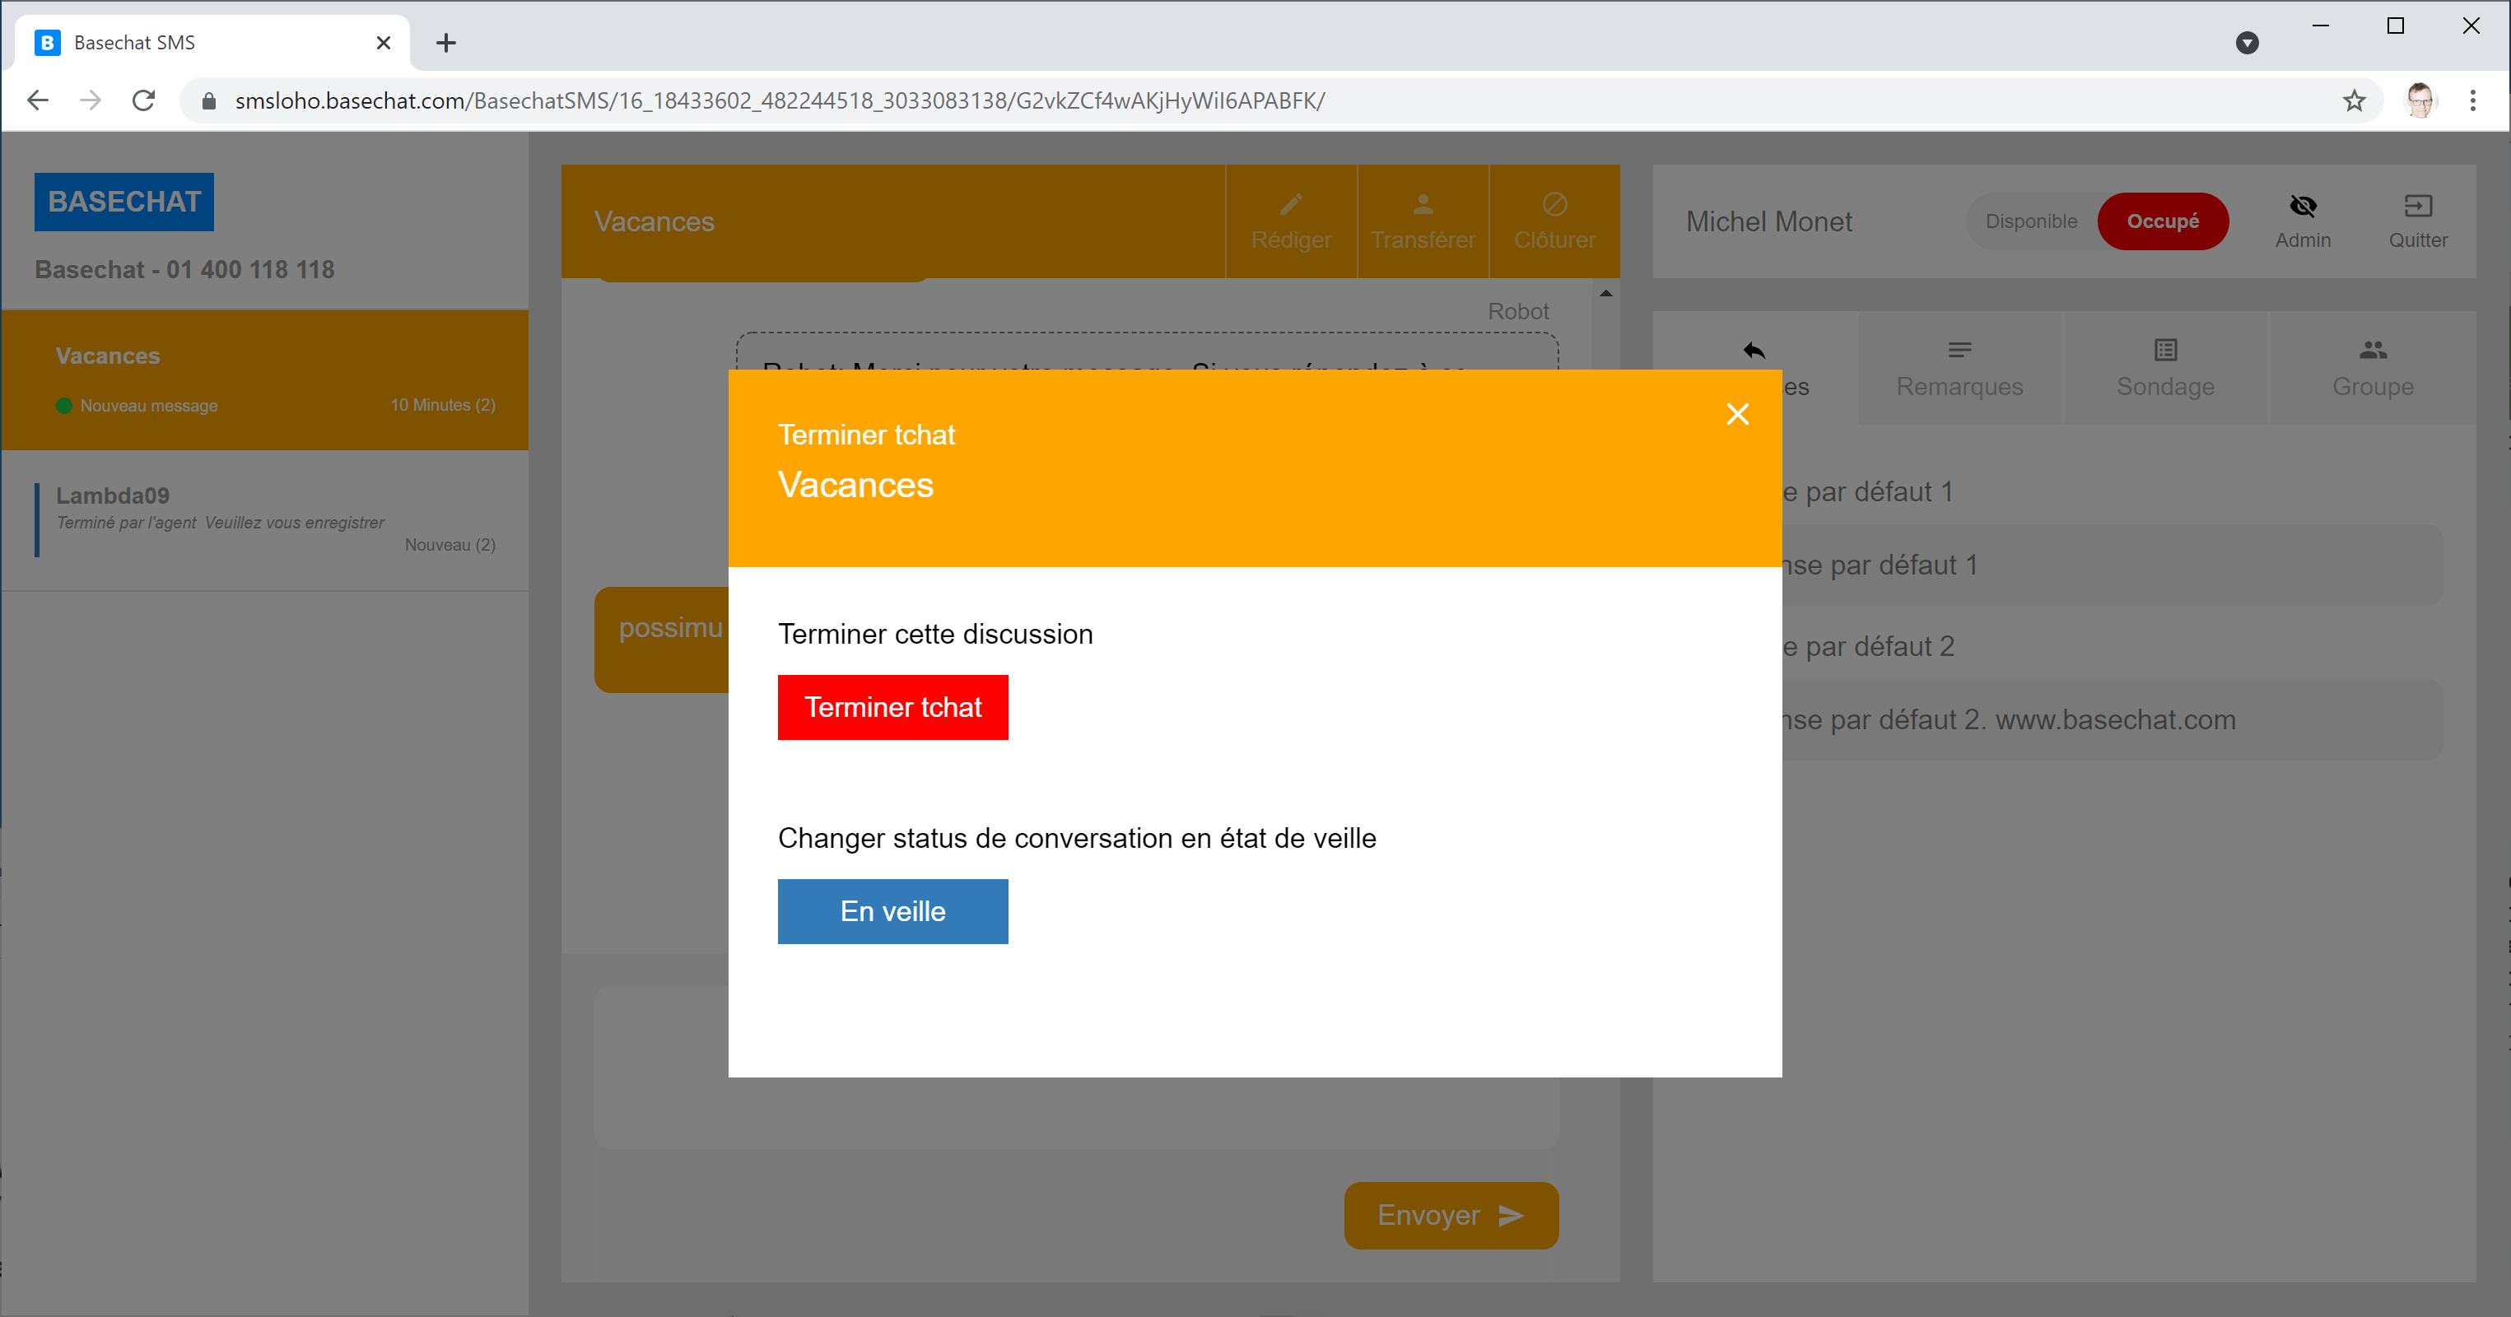The height and width of the screenshot is (1317, 2511).
Task: Put the conversation En veille
Action: click(892, 910)
